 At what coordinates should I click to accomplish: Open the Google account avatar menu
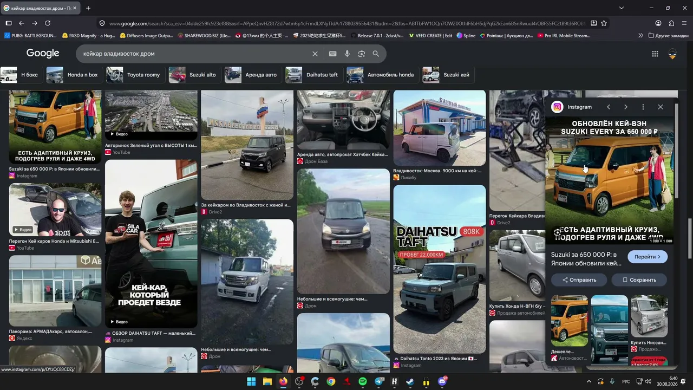coord(672,54)
